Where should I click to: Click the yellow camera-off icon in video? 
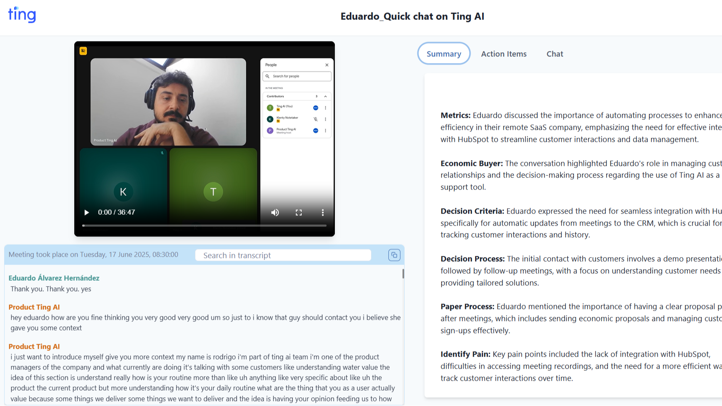[x=83, y=51]
